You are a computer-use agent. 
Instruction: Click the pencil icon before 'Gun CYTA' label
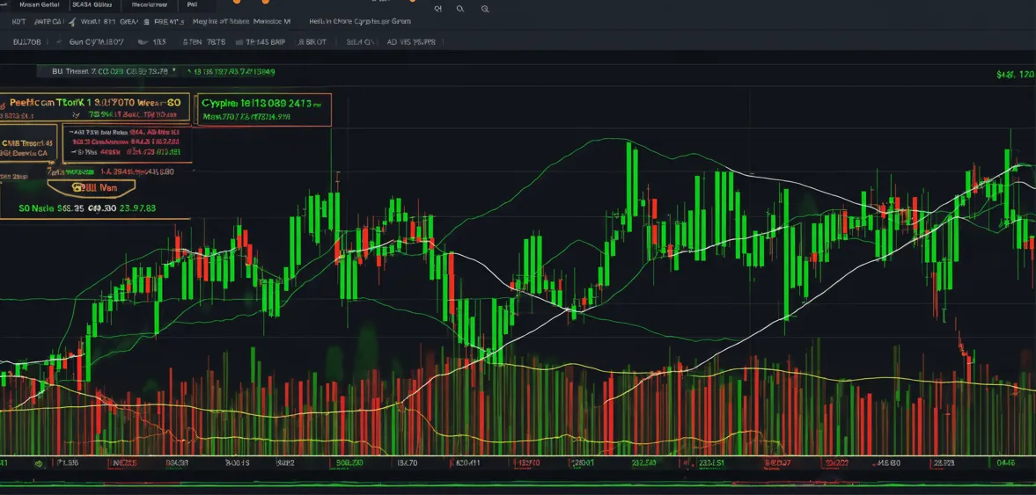tap(57, 41)
